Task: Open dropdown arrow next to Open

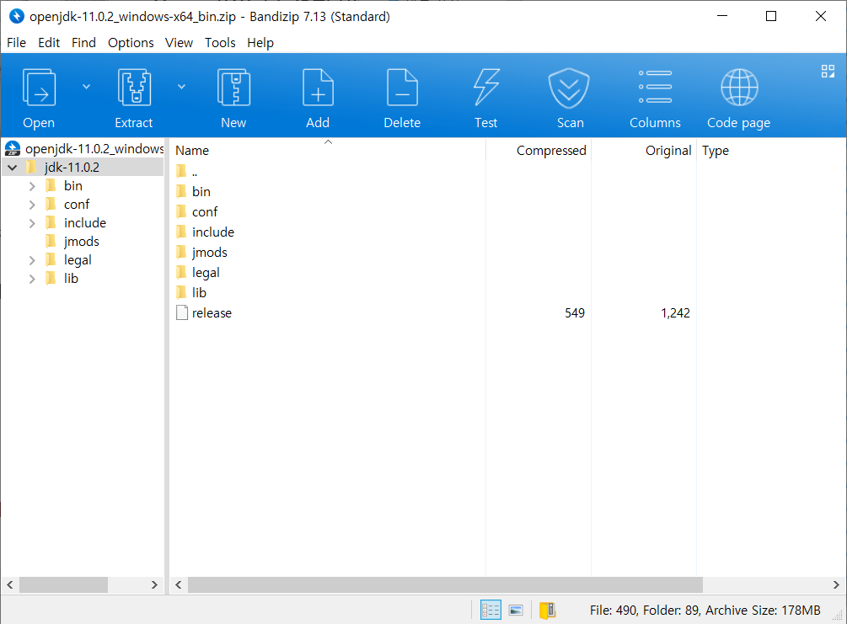Action: click(x=86, y=87)
